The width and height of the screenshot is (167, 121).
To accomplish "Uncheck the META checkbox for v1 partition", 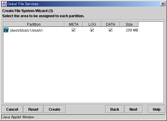I will click(73, 30).
